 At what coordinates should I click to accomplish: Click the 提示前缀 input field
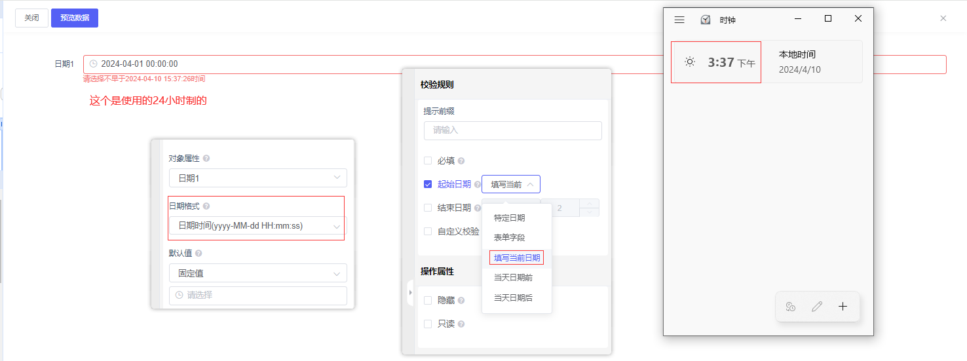[x=512, y=130]
